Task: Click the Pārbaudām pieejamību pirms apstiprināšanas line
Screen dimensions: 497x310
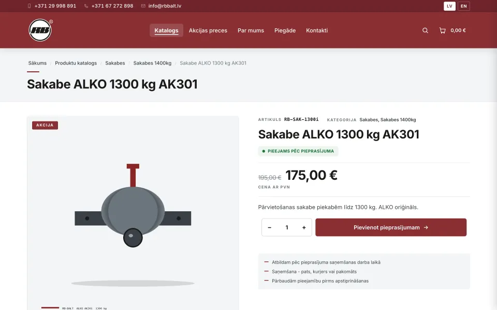Action: pos(320,281)
